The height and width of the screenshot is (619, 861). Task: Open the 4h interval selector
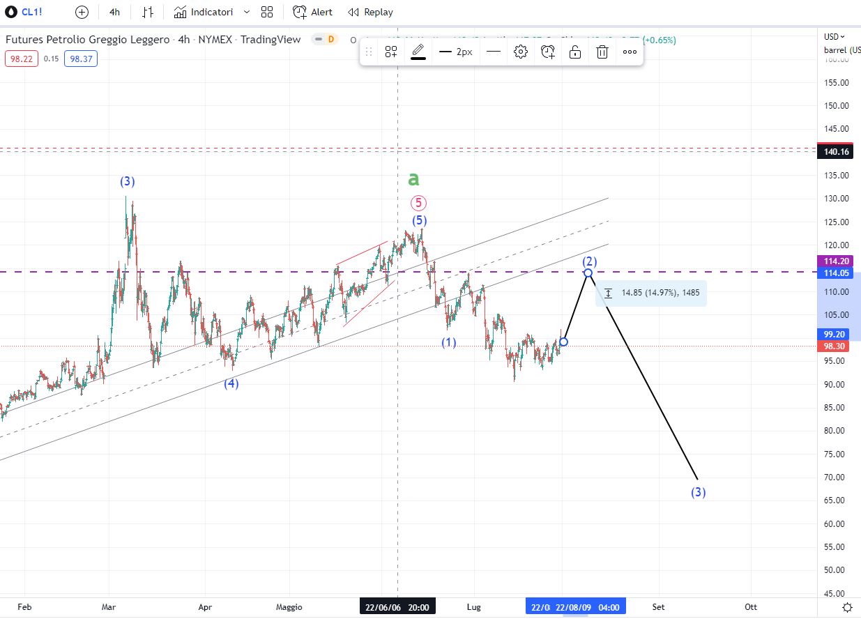115,12
